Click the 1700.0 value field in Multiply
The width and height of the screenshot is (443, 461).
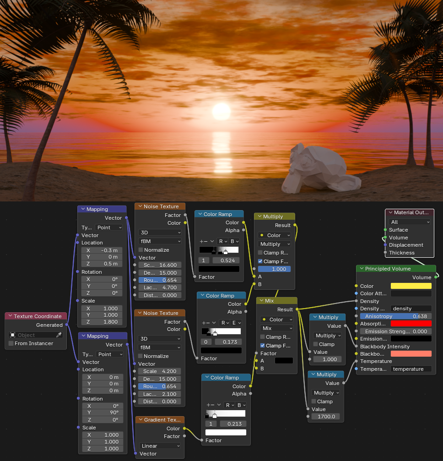point(327,417)
